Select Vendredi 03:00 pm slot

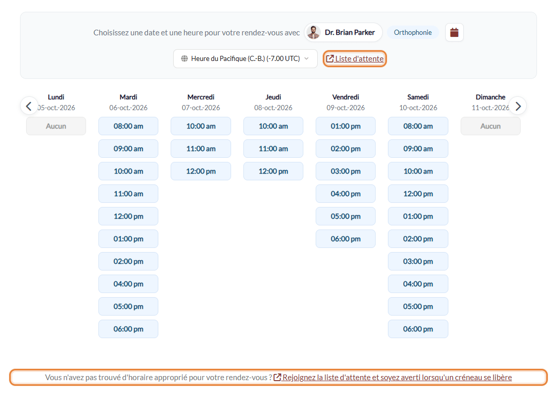(346, 171)
